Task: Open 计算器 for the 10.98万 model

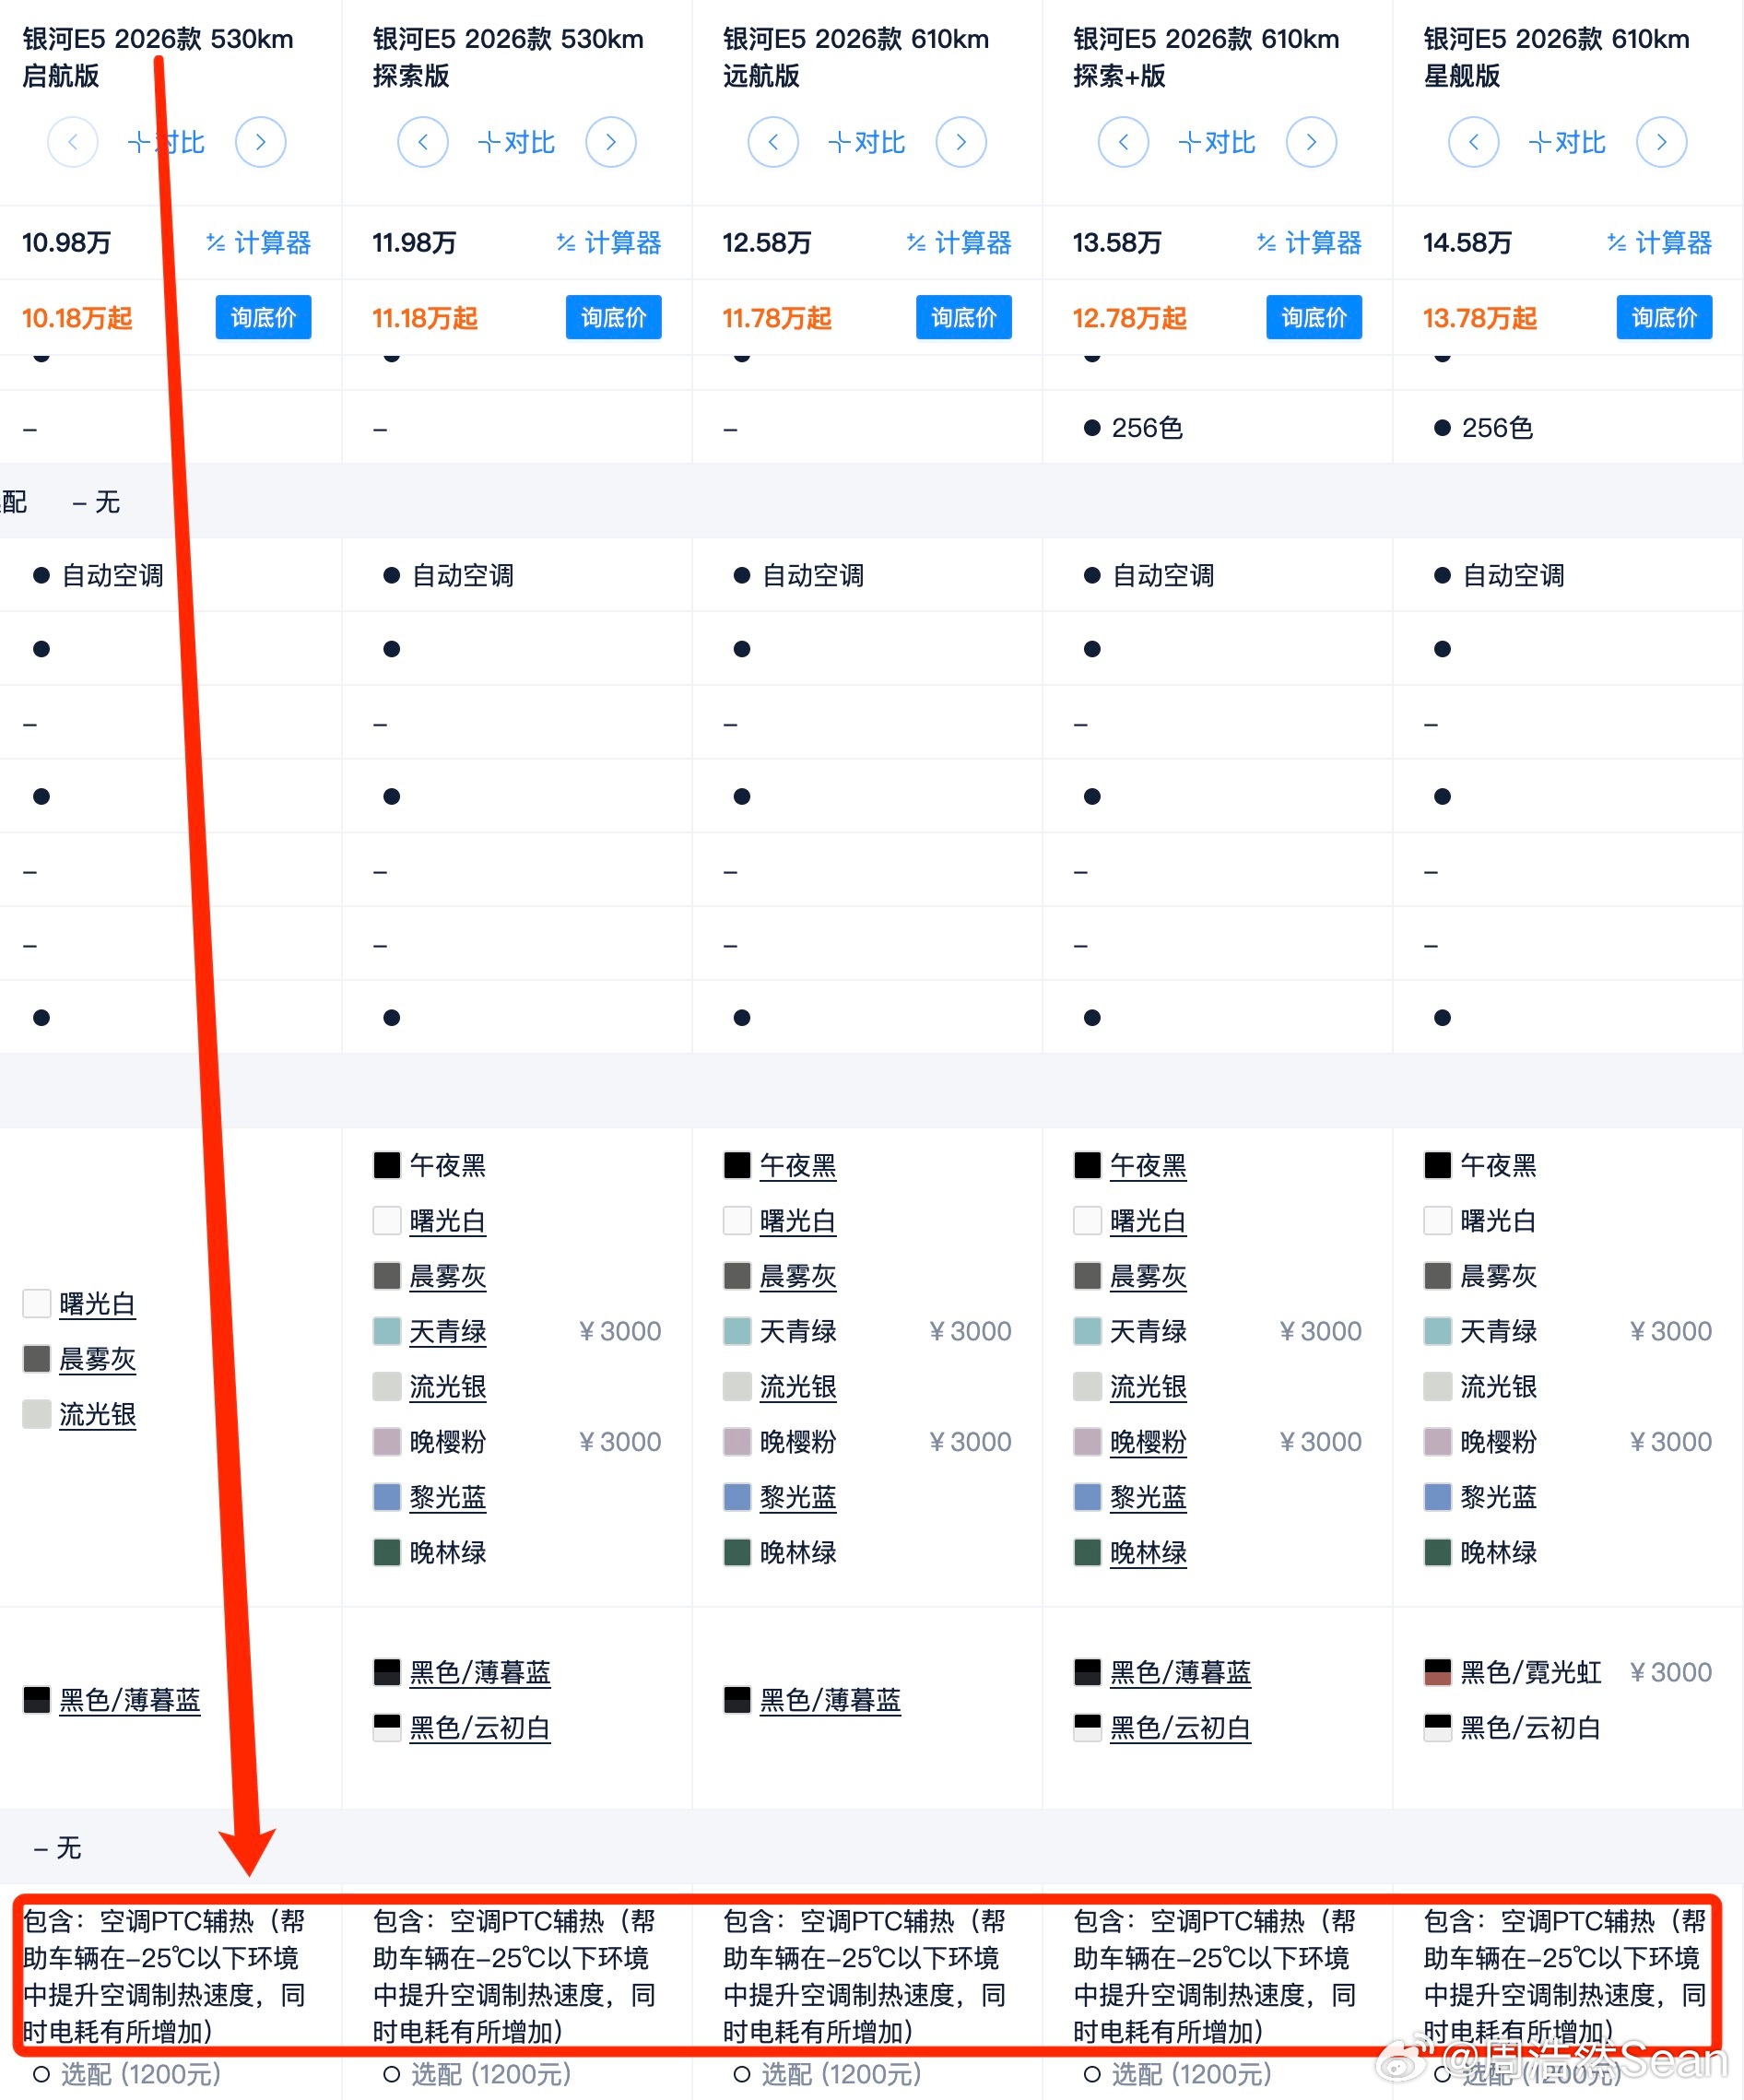Action: click(259, 242)
